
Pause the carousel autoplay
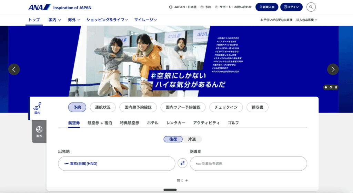(336, 87)
